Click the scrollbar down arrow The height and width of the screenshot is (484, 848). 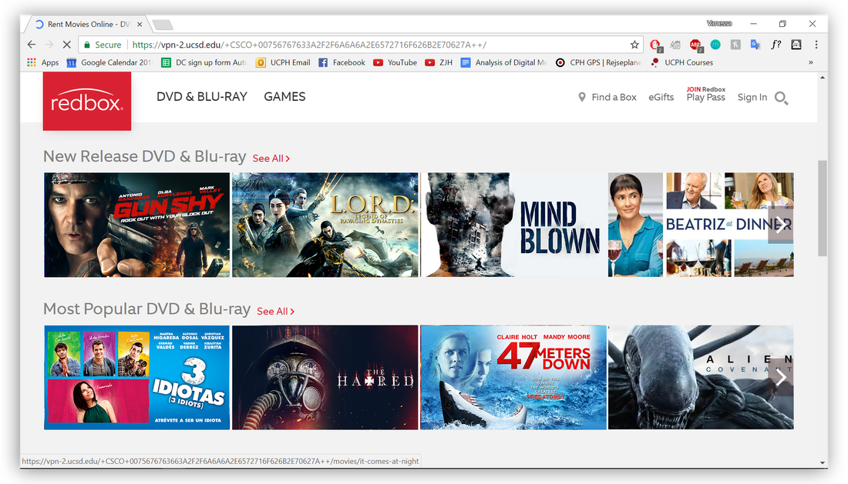point(823,463)
